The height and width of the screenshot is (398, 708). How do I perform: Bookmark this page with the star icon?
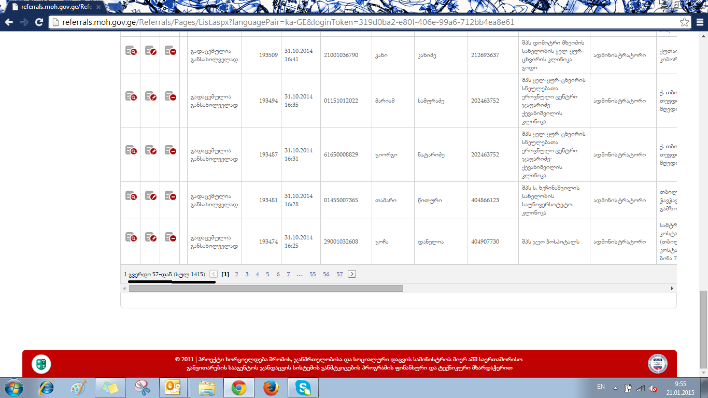pyautogui.click(x=685, y=22)
